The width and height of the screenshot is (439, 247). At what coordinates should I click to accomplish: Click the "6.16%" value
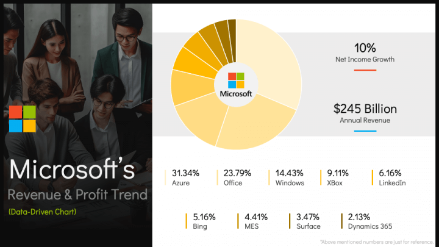390,173
